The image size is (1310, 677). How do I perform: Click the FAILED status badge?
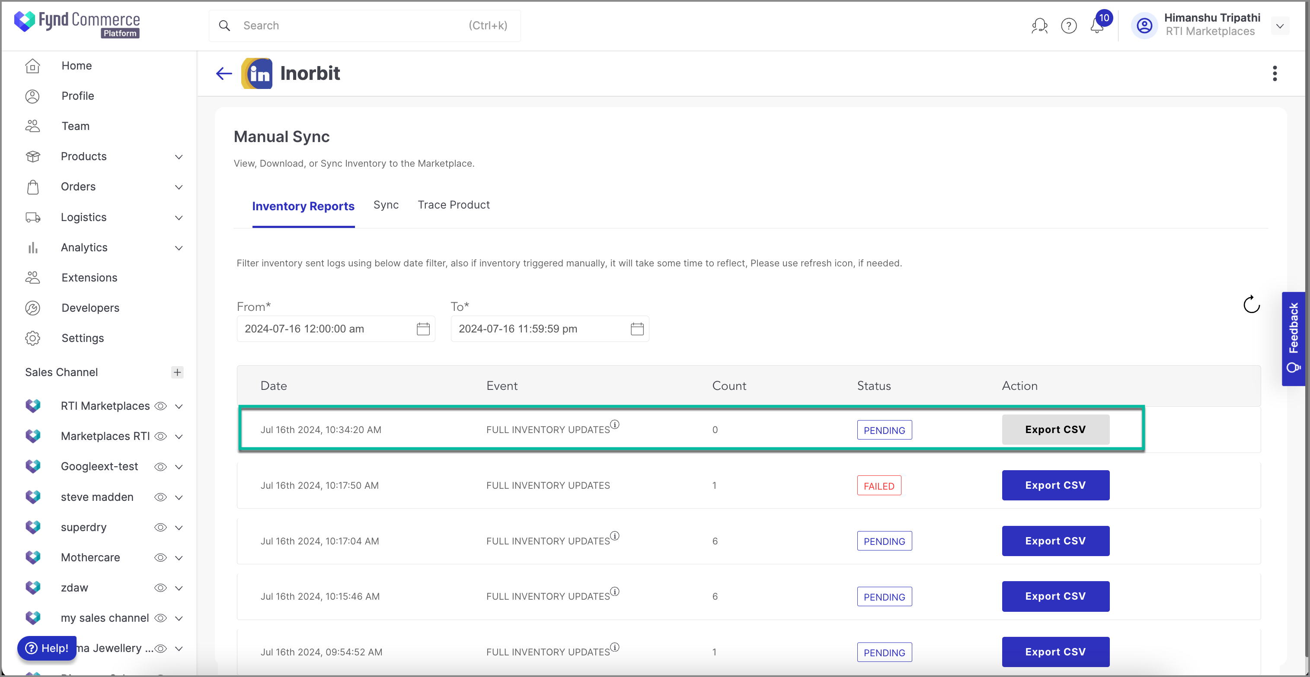click(879, 486)
